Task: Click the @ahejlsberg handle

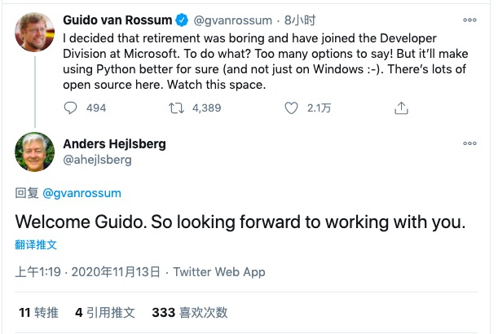Action: [x=99, y=160]
